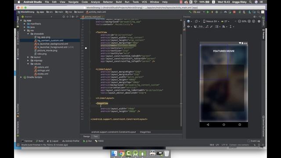Open the Logcat tool window
The width and height of the screenshot is (281, 158).
click(53, 141)
